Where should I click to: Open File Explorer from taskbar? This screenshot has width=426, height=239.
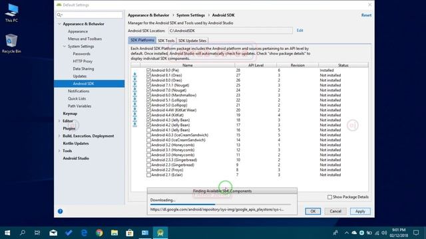coord(114,232)
